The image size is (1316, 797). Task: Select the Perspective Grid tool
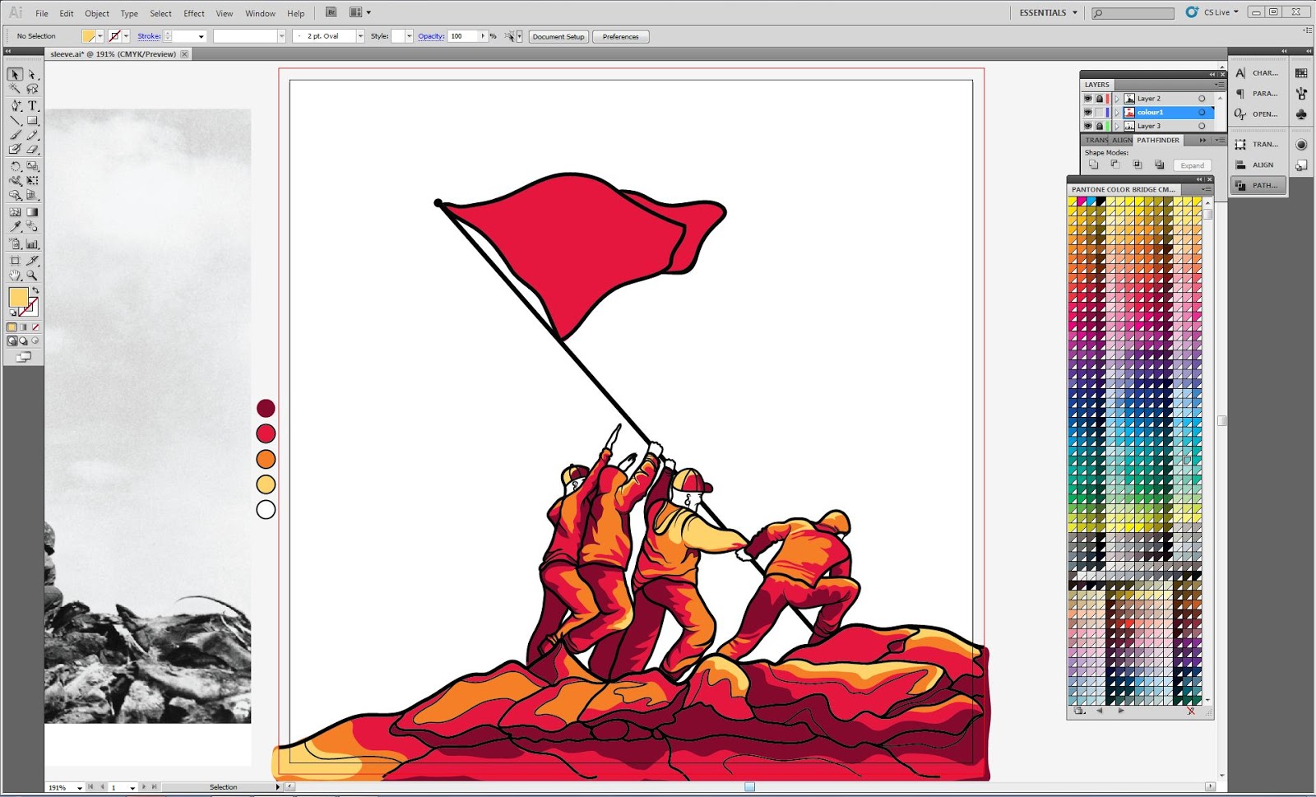click(x=32, y=195)
